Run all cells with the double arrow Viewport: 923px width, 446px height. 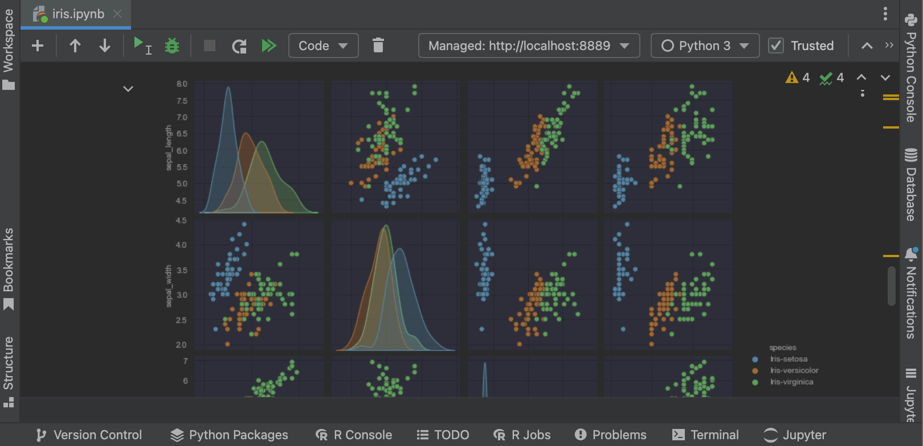pos(269,46)
